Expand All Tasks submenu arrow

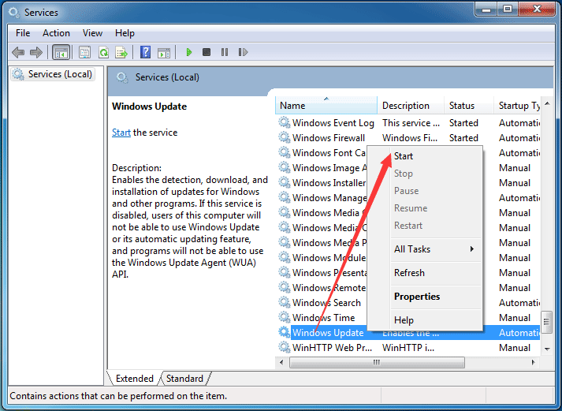[472, 249]
